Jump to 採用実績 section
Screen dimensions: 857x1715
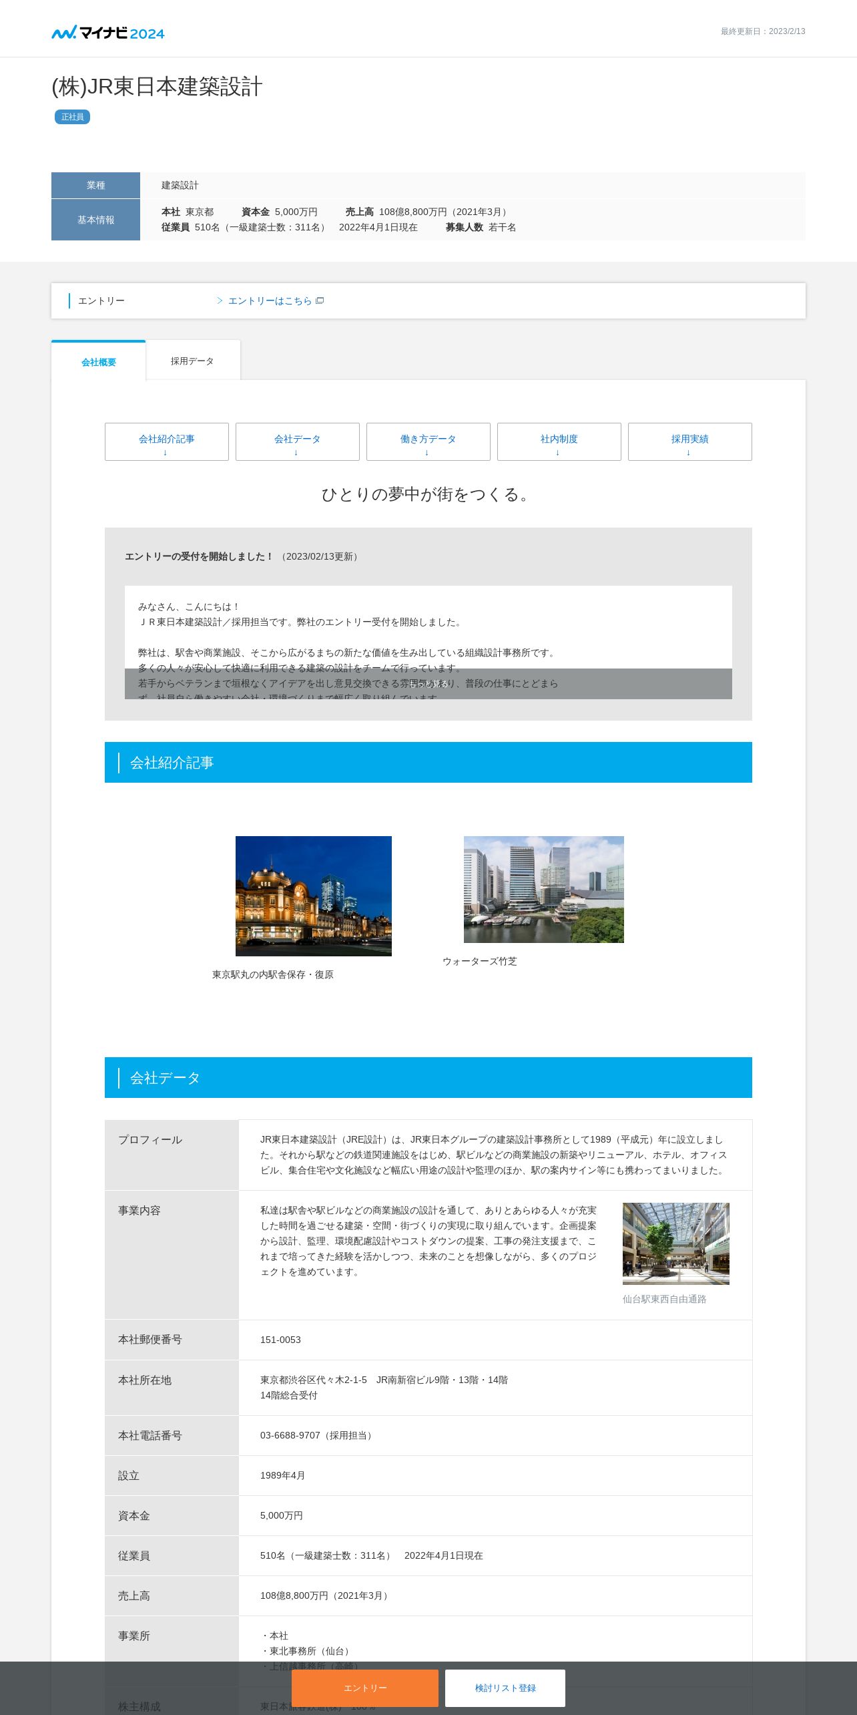pyautogui.click(x=690, y=441)
